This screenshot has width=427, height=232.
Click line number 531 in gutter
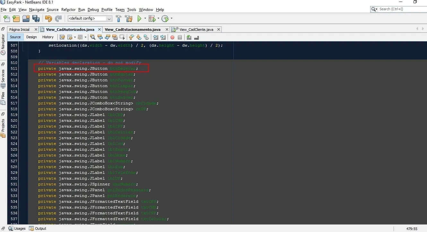13,184
